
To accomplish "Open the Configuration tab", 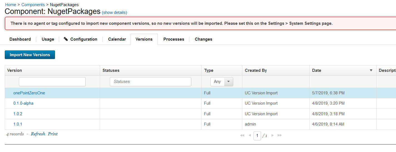I will [81, 39].
